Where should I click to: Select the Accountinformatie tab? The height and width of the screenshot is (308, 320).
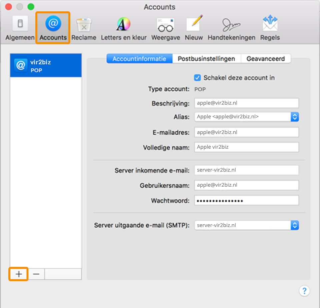pyautogui.click(x=139, y=59)
